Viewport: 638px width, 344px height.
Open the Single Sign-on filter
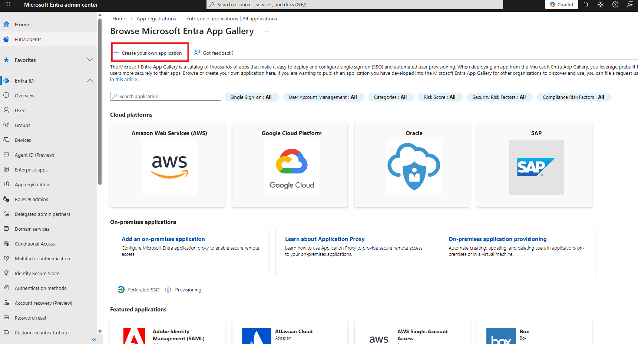(x=251, y=97)
